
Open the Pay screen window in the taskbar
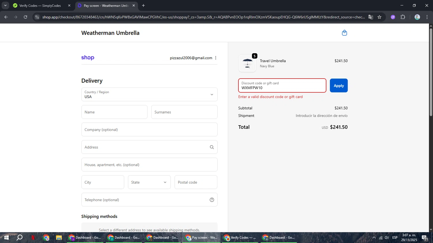click(201, 238)
